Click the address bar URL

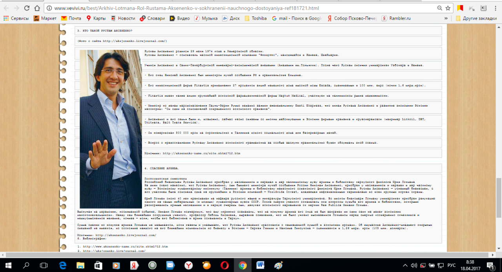(x=186, y=8)
